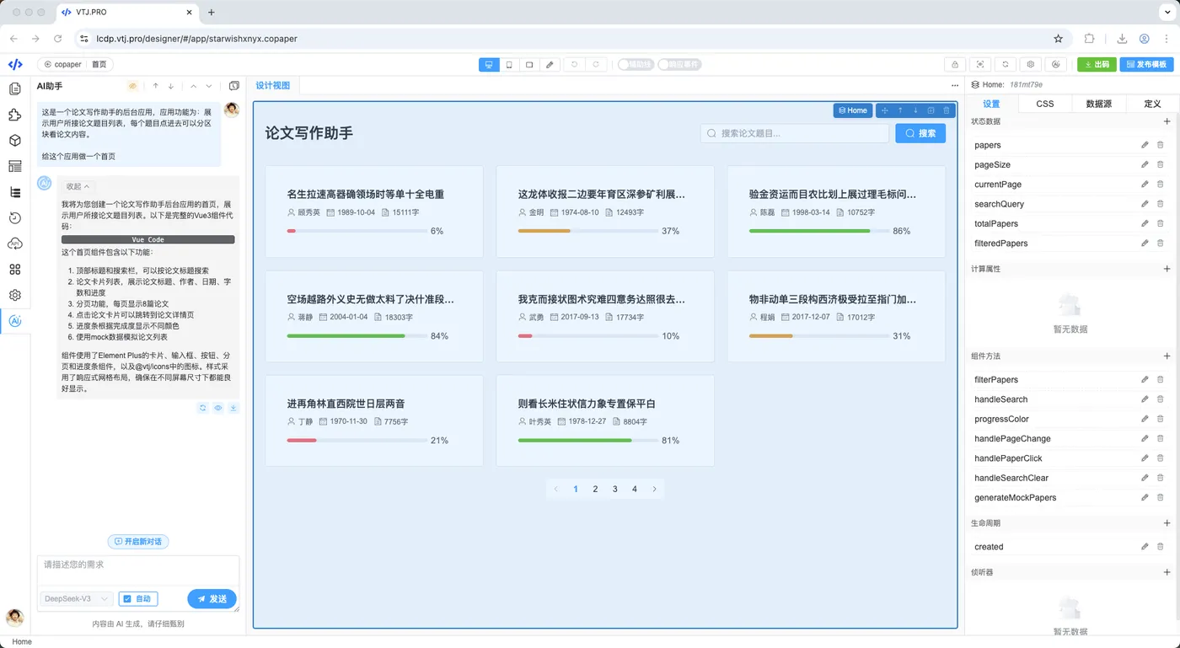Delete the pageSize state variable
This screenshot has height=648, width=1180.
(x=1161, y=164)
